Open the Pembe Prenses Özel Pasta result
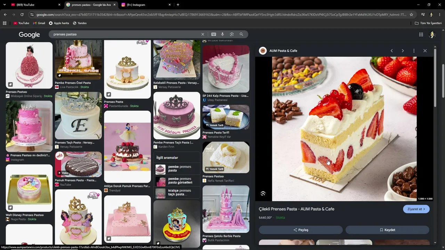This screenshot has height=250, width=445. pyautogui.click(x=78, y=60)
